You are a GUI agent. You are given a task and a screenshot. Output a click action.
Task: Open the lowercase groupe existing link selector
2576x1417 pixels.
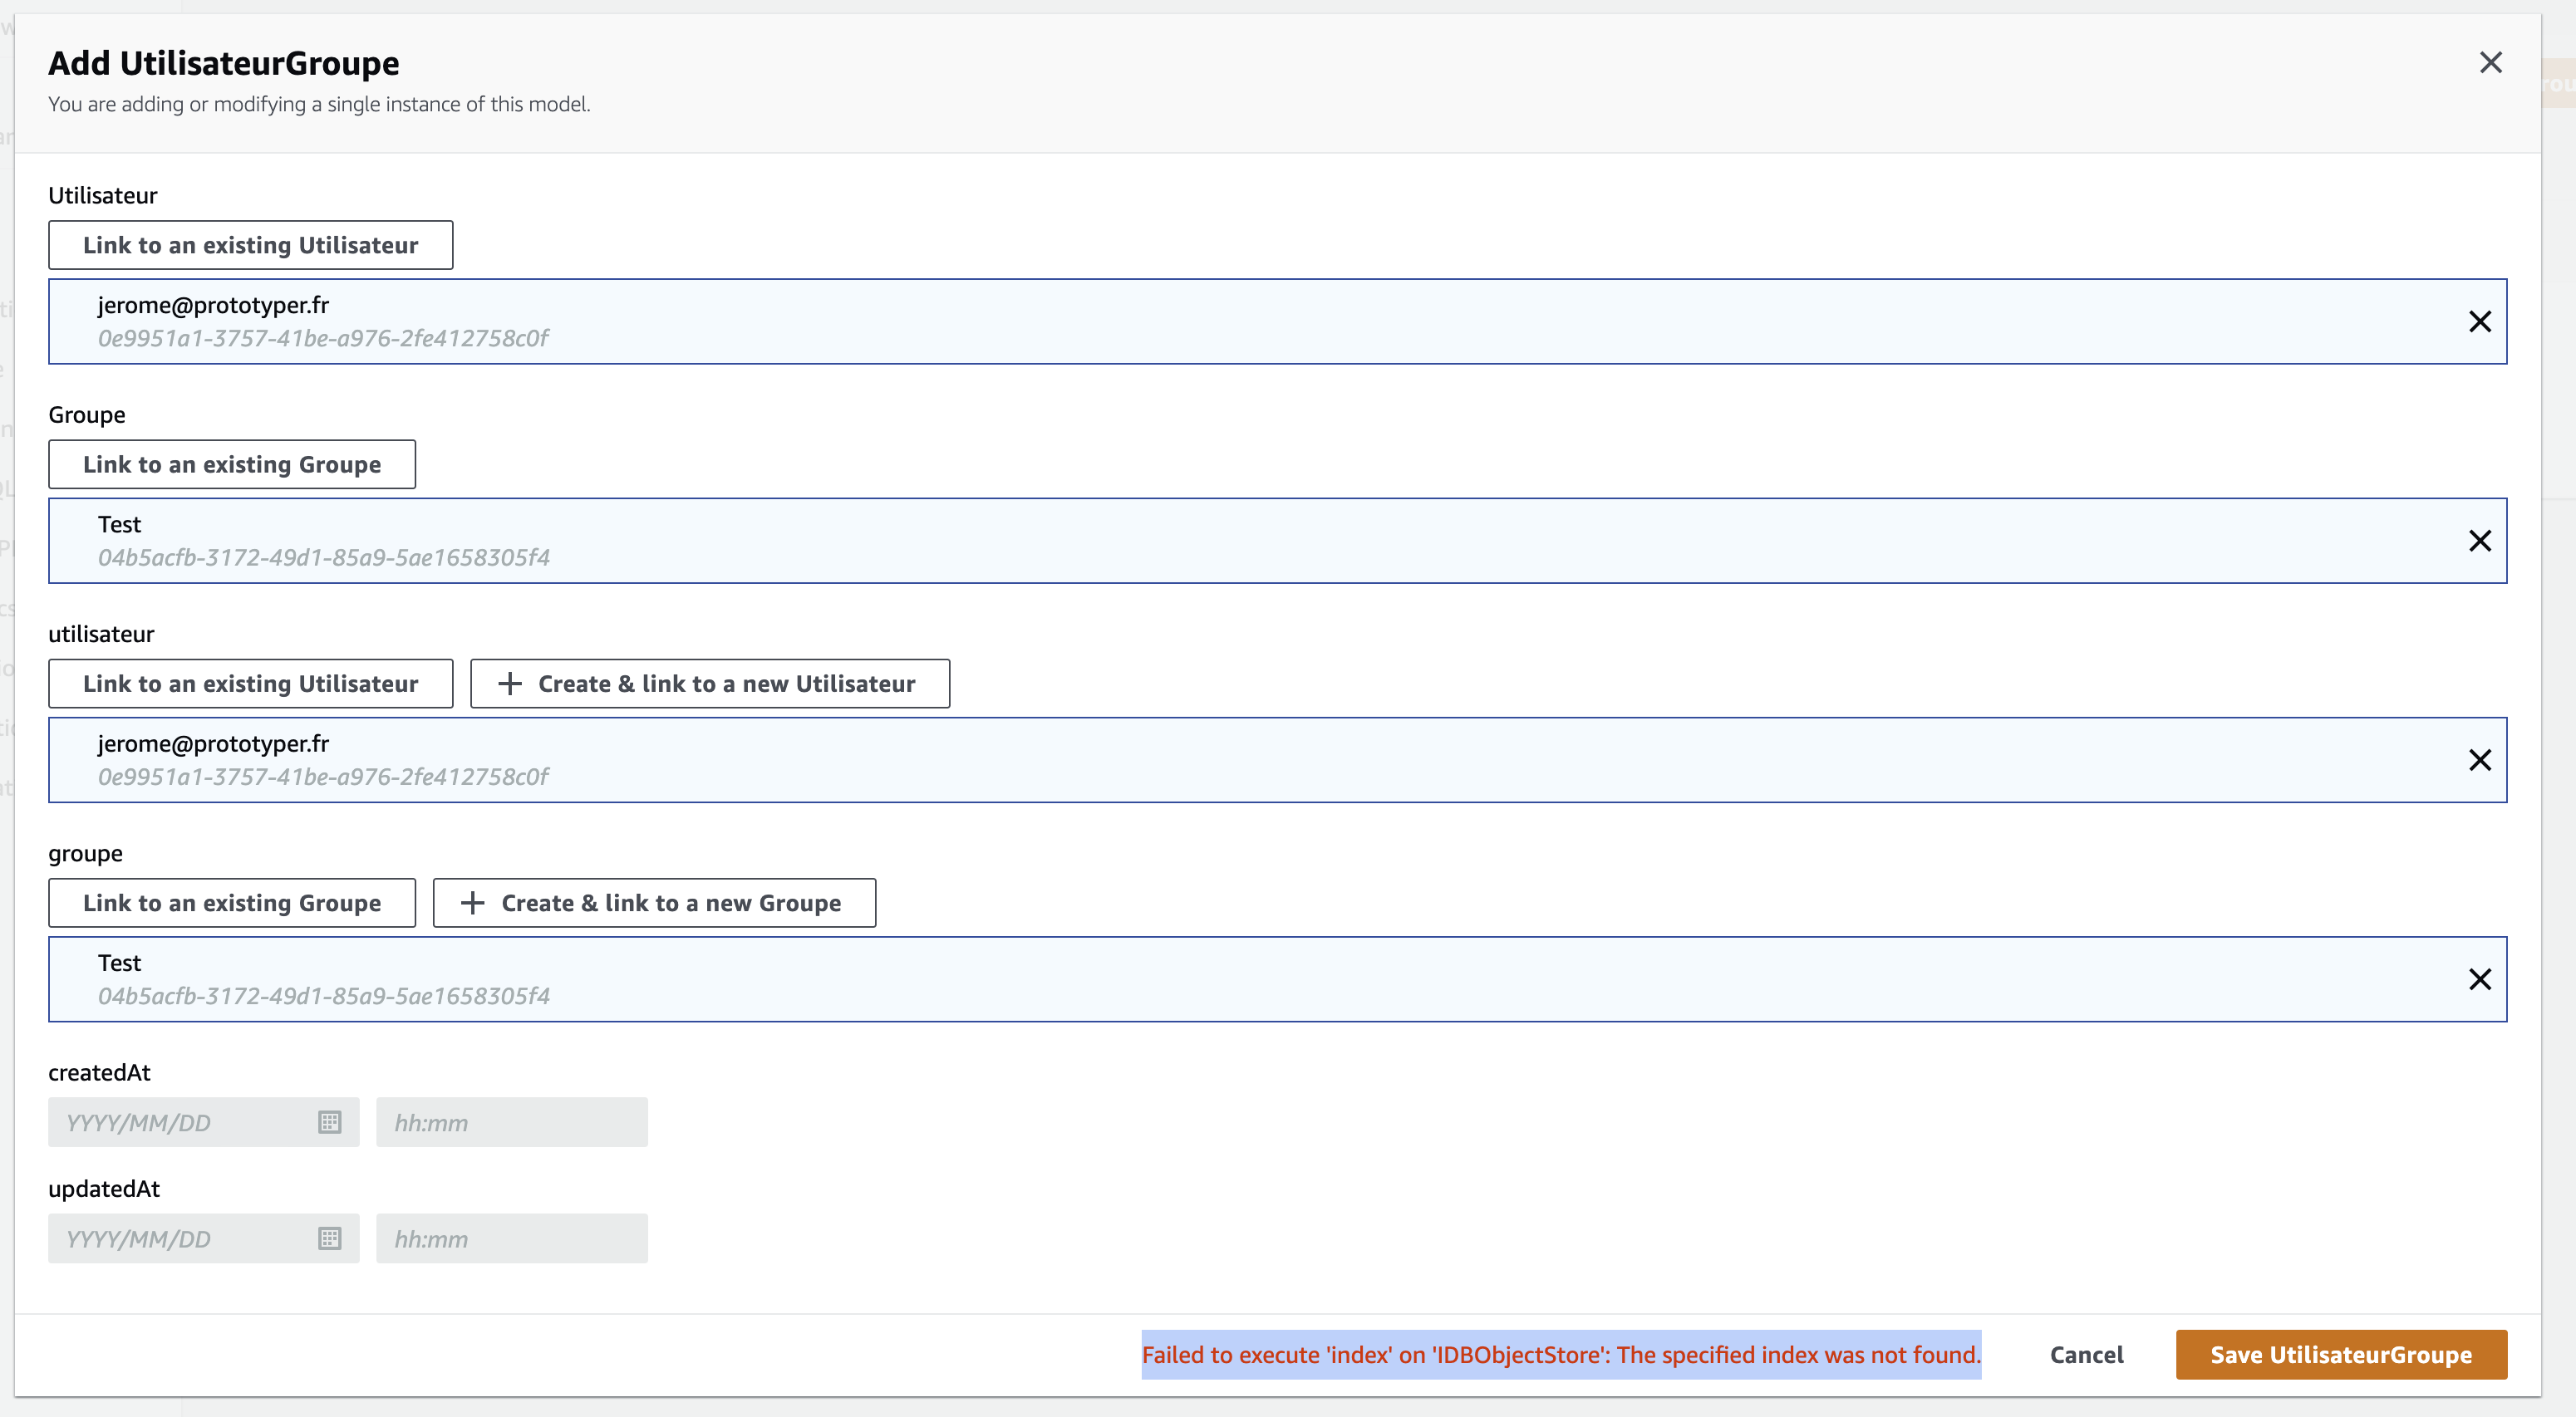[231, 902]
